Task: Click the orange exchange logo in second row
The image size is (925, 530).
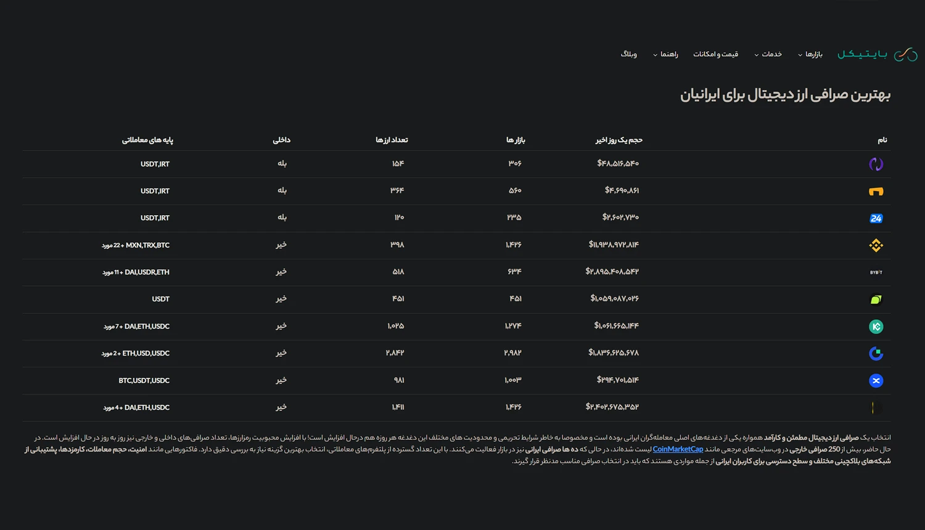Action: [876, 191]
